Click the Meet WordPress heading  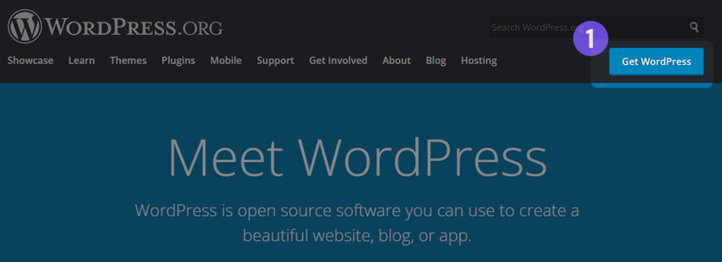pos(357,158)
